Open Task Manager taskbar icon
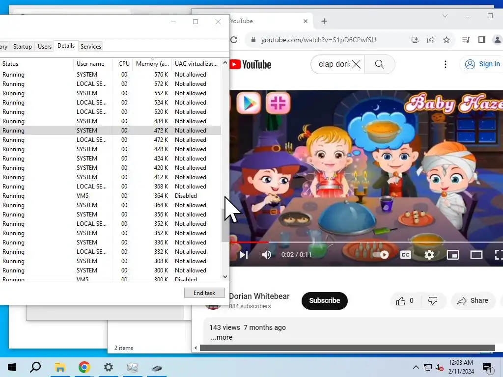 133,367
